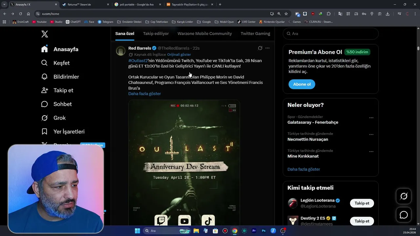This screenshot has width=420, height=236.
Task: Open Sohbet chat in sidebar
Action: point(56,104)
